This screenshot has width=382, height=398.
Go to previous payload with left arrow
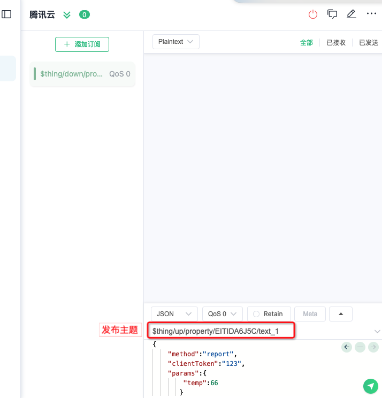[x=347, y=347]
